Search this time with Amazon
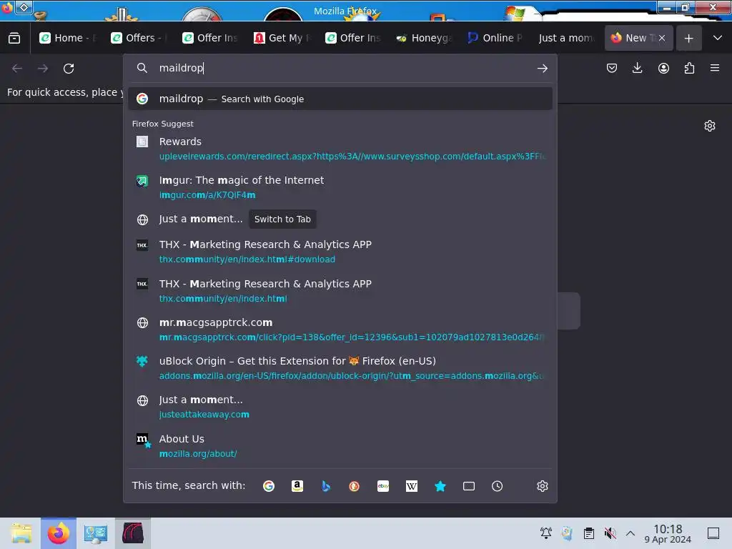This screenshot has width=732, height=549. (297, 486)
